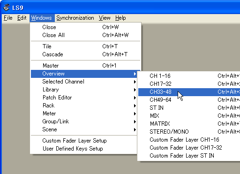The width and height of the screenshot is (240, 174).
Task: Open the Help menu
Action: click(120, 18)
